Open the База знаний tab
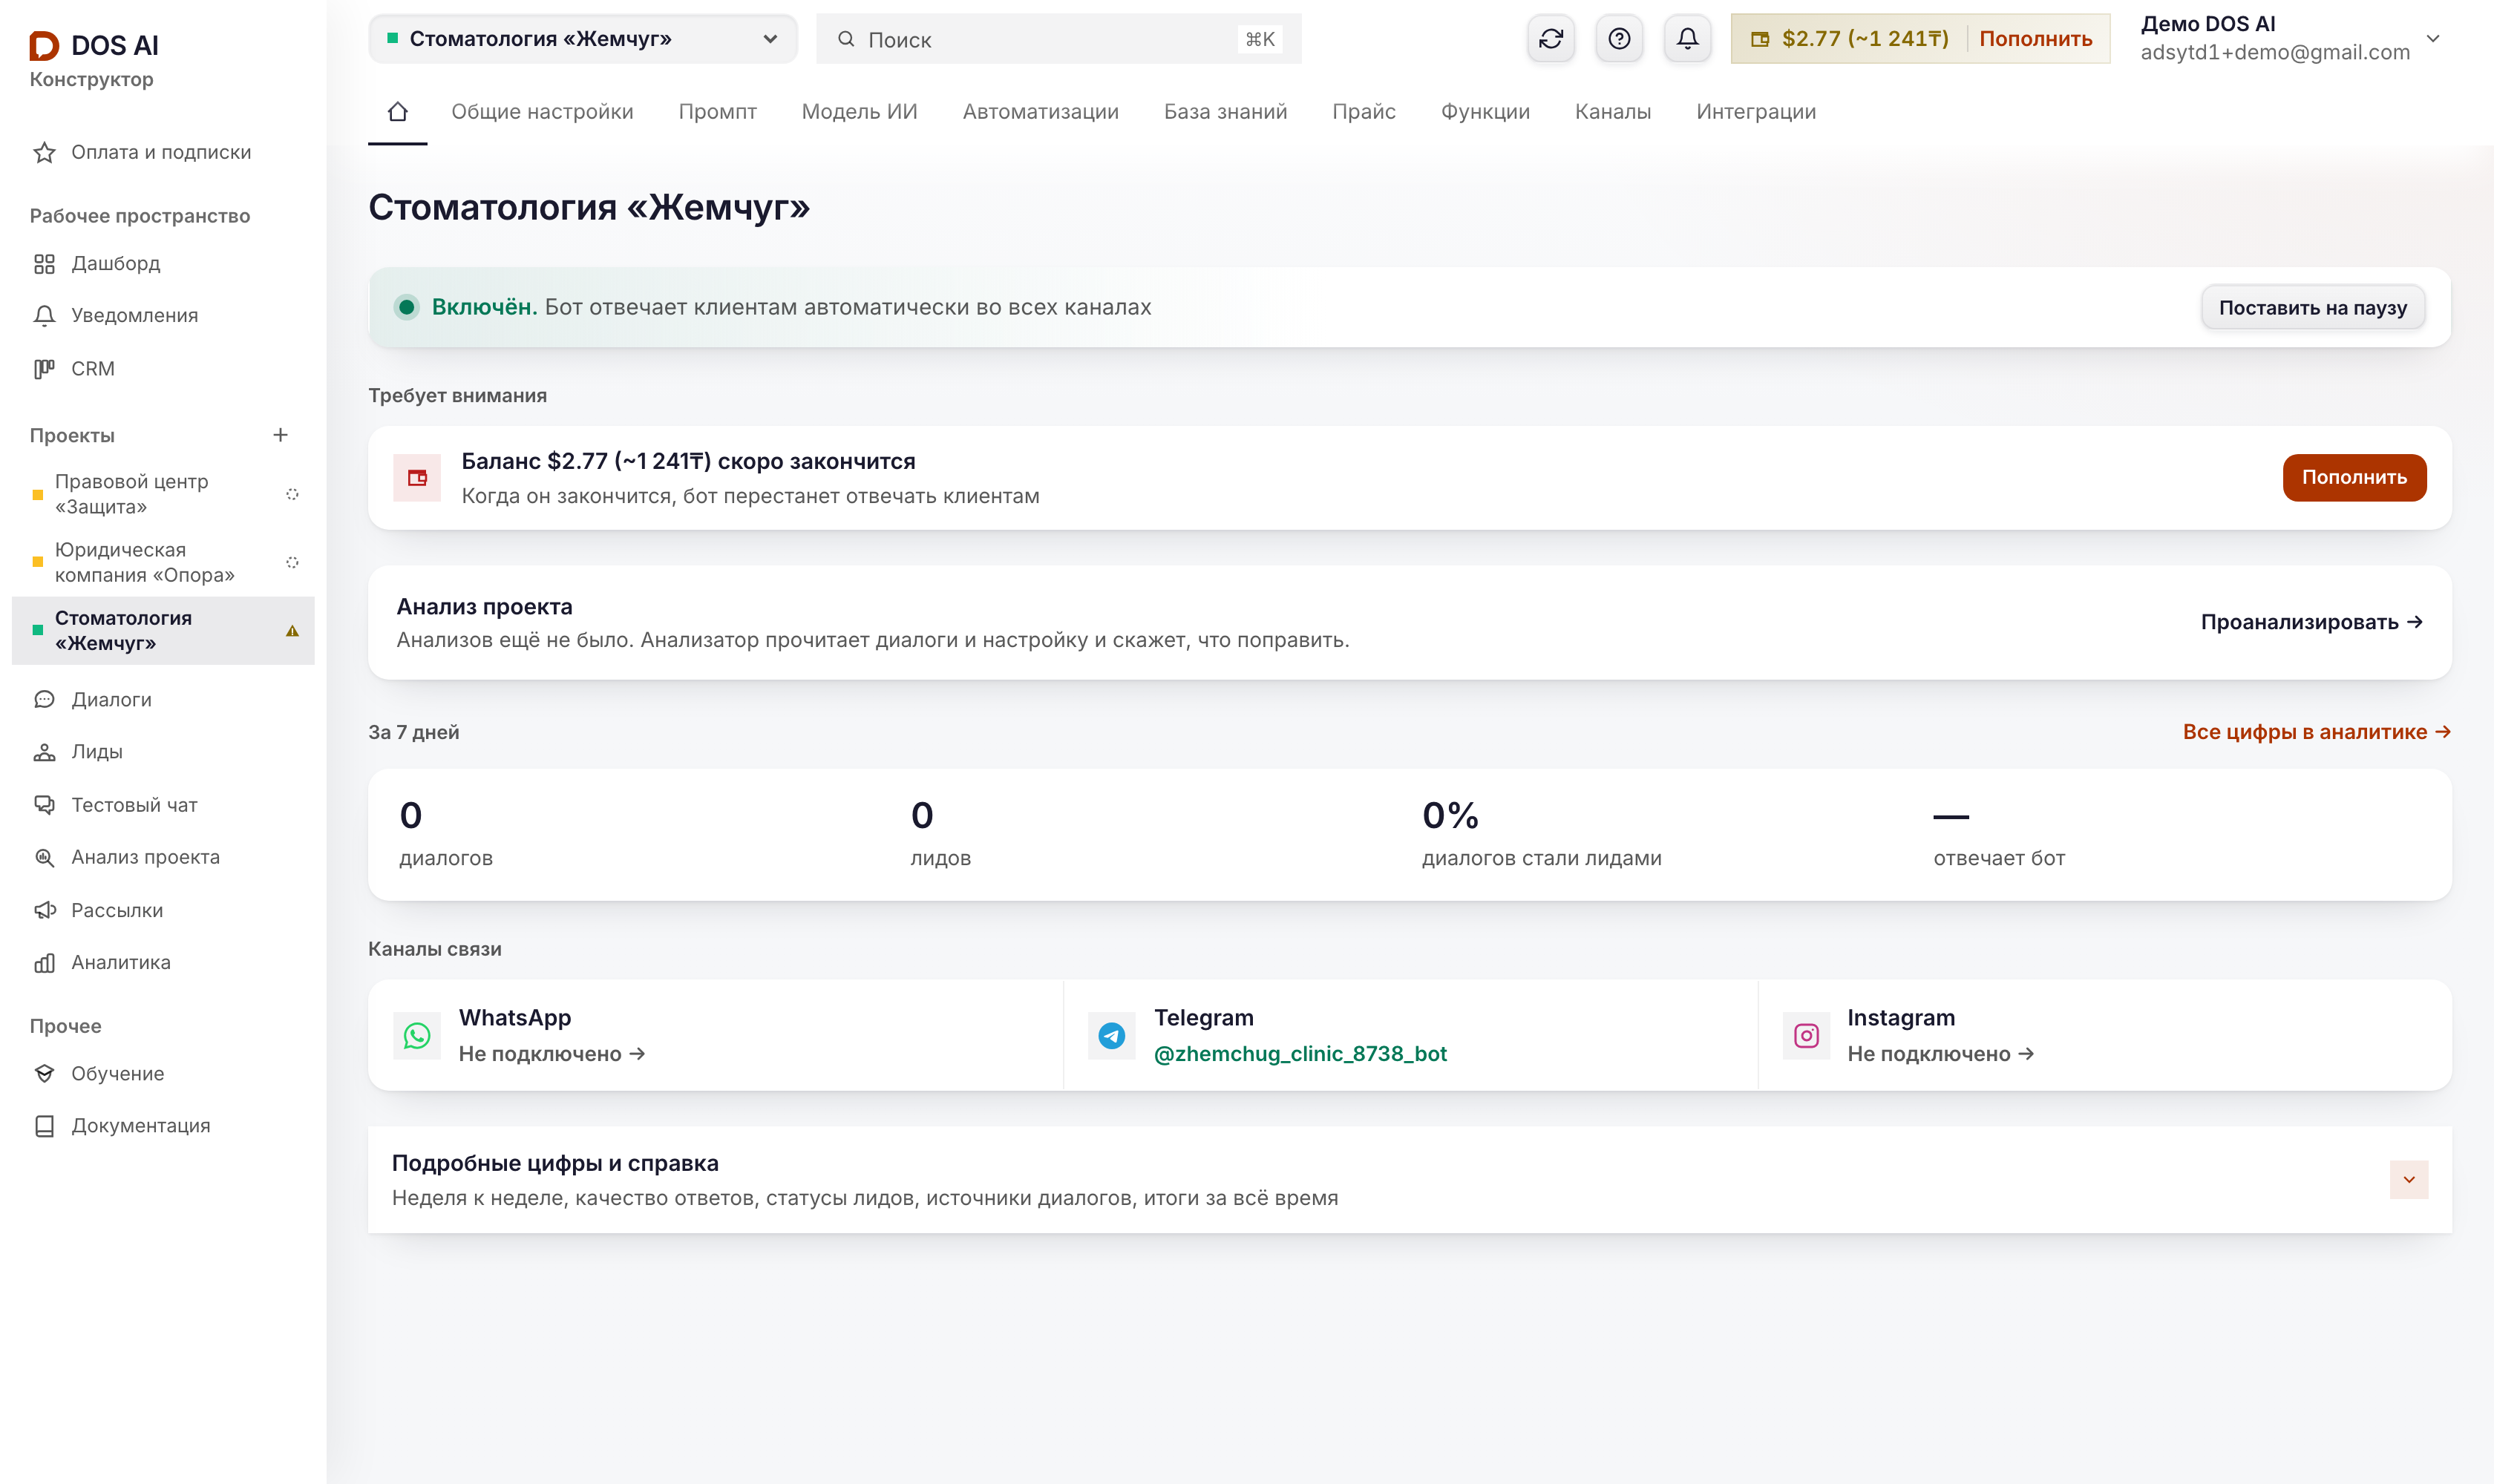This screenshot has width=2494, height=1484. click(x=1225, y=112)
